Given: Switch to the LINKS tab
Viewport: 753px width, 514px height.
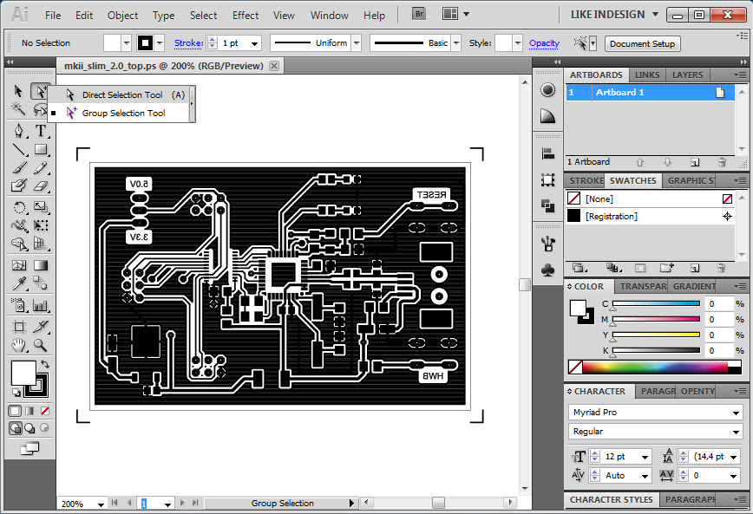Looking at the screenshot, I should [x=647, y=75].
